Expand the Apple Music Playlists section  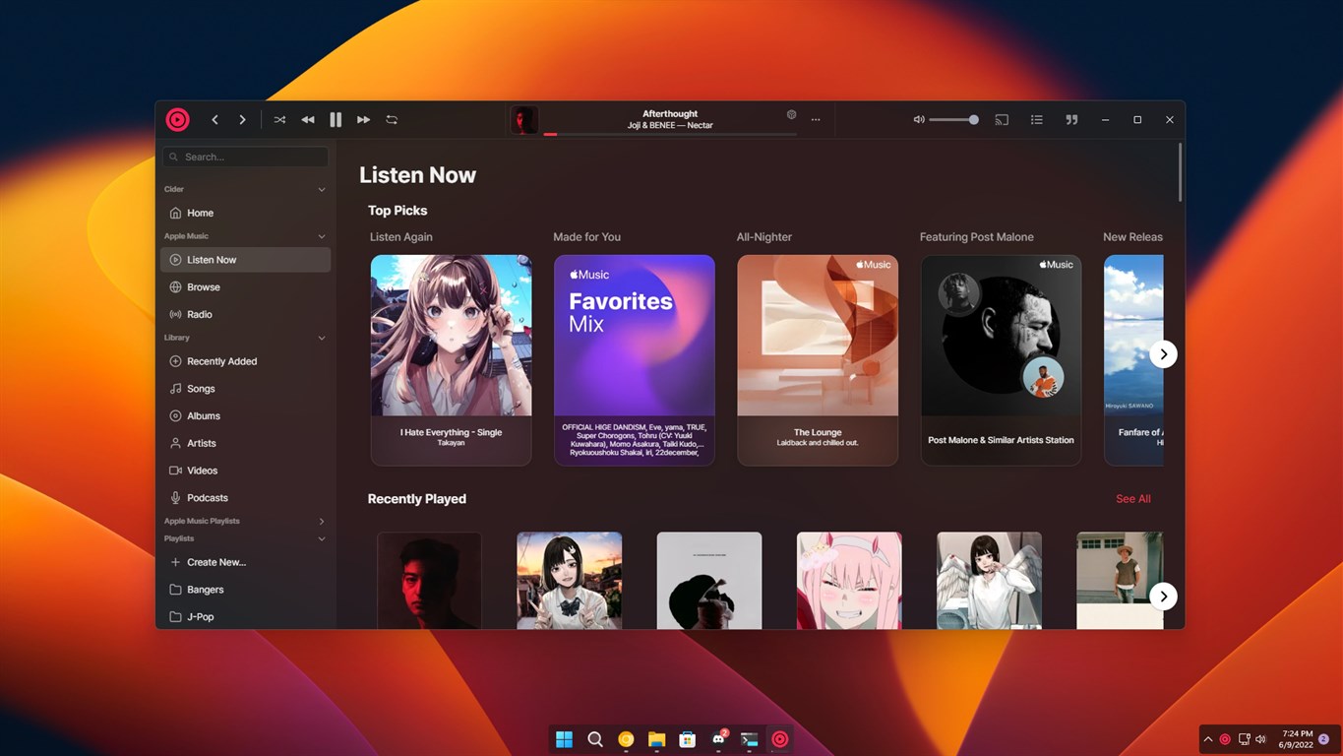[321, 521]
